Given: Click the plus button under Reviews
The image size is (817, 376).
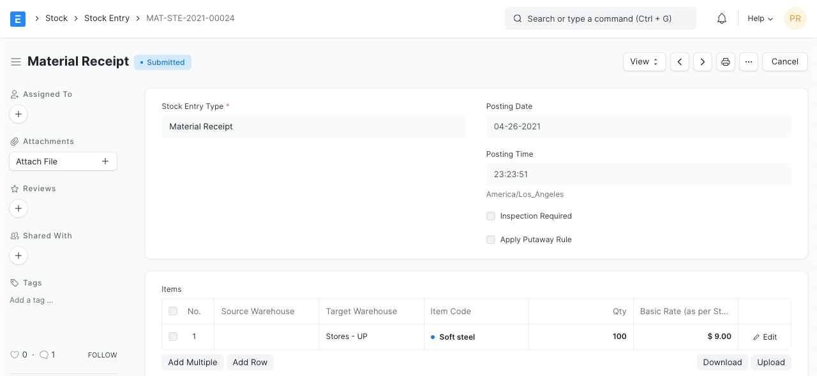Looking at the screenshot, I should pyautogui.click(x=19, y=208).
